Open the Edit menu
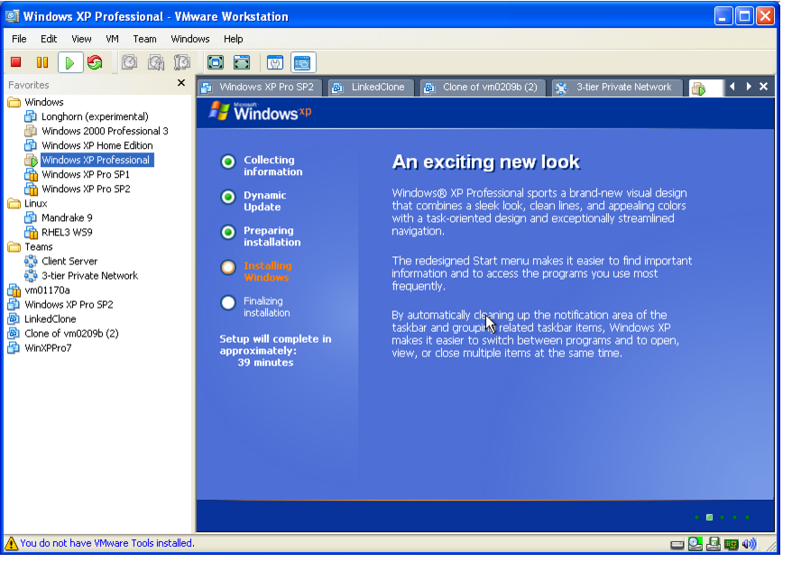 [x=49, y=39]
